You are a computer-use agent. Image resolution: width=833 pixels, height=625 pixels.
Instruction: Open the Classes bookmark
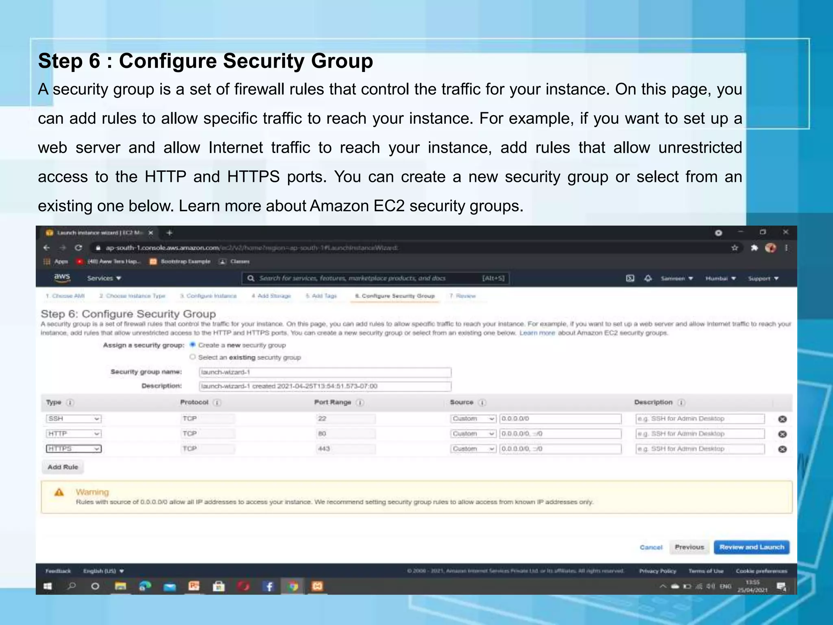234,261
